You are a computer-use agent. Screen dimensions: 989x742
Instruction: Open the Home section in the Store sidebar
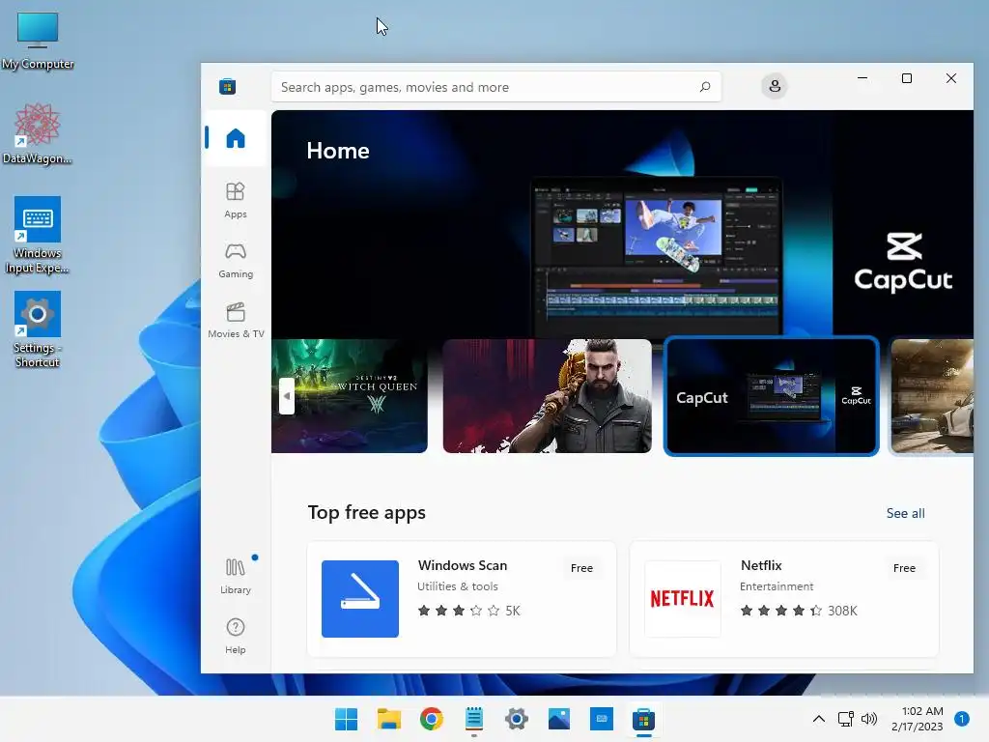[236, 138]
